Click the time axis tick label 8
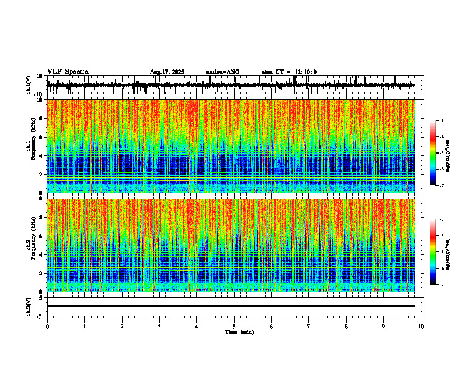 coord(346,327)
